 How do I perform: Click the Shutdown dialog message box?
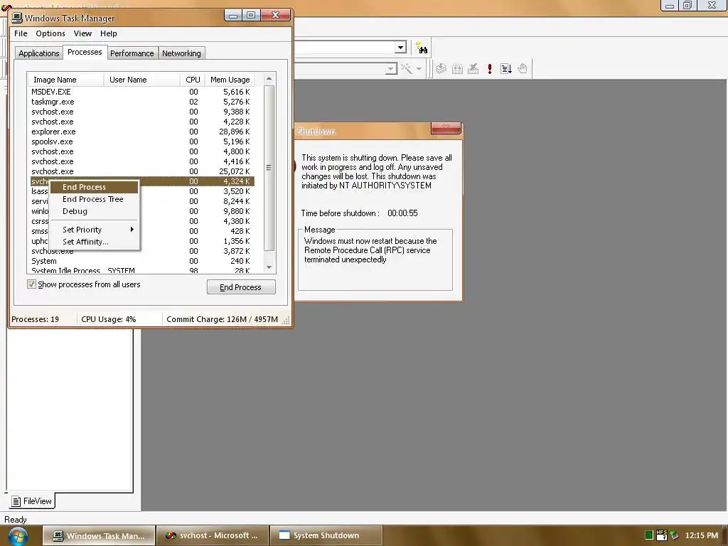(375, 260)
